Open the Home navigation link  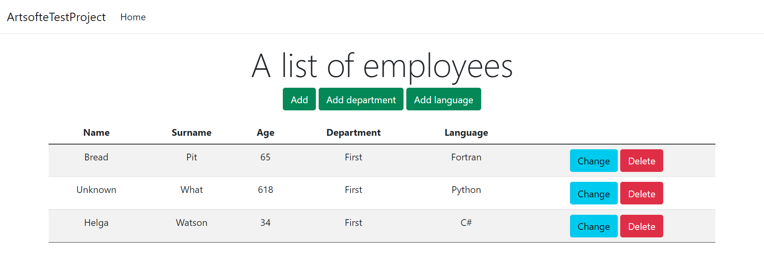click(x=133, y=17)
